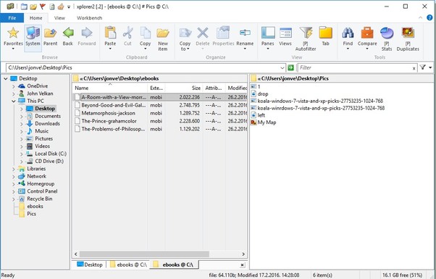Open the File menu
Viewport: 436px width, 279px height.
point(12,18)
